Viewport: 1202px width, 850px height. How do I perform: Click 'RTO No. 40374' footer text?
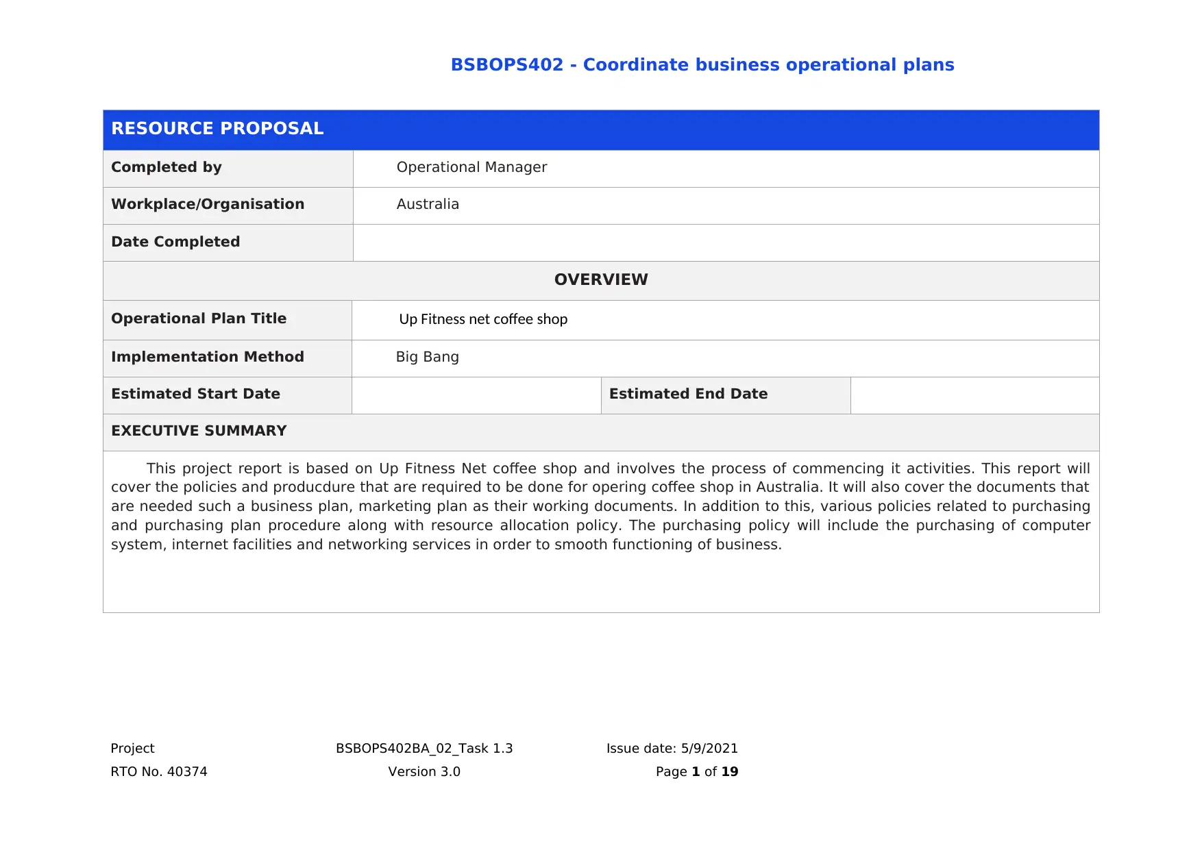tap(159, 771)
